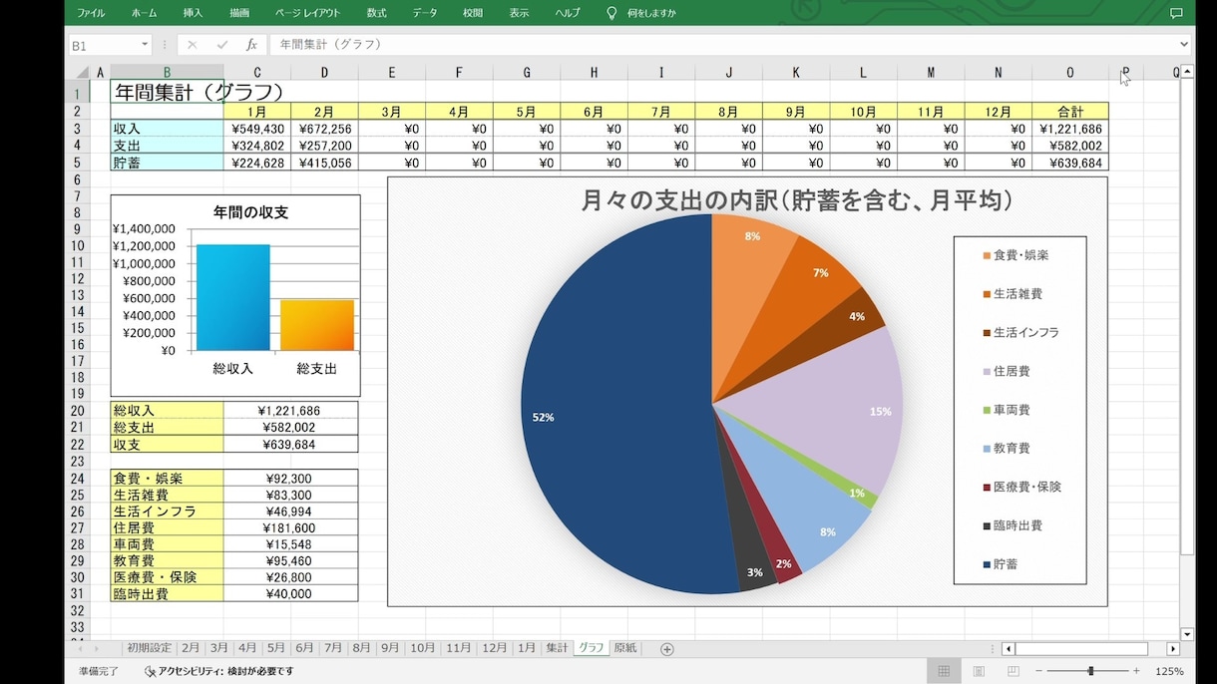Screen dimensions: 1217x684
Task: Open the ファイル menu tab
Action: tap(91, 13)
